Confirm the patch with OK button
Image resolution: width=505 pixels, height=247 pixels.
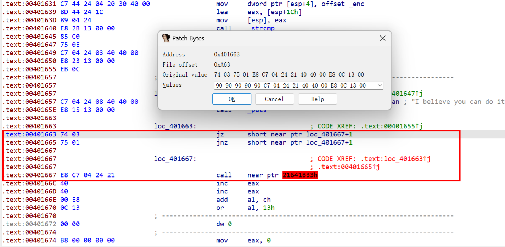pos(232,99)
